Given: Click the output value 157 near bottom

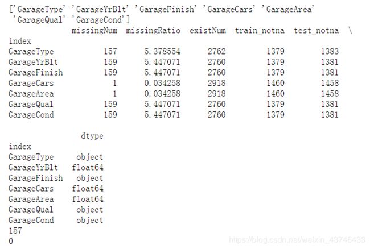Looking at the screenshot, I should pos(15,231).
